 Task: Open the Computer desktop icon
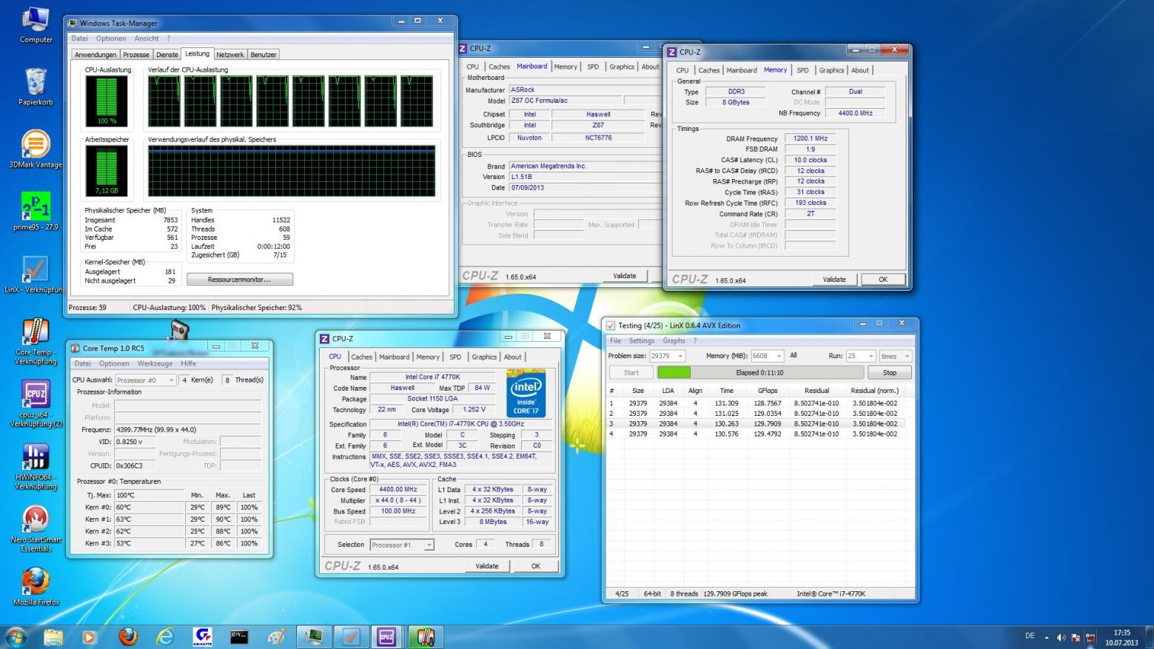pyautogui.click(x=36, y=25)
